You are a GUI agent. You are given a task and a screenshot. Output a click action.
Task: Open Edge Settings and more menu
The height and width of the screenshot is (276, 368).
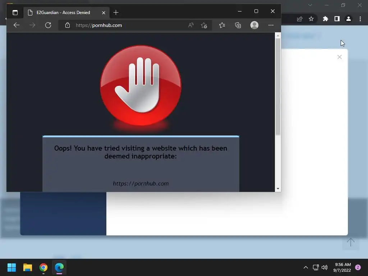point(271,25)
